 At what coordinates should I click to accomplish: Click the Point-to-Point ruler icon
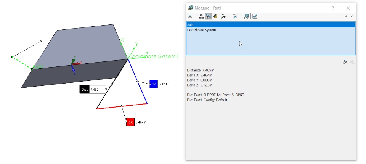pyautogui.click(x=215, y=16)
